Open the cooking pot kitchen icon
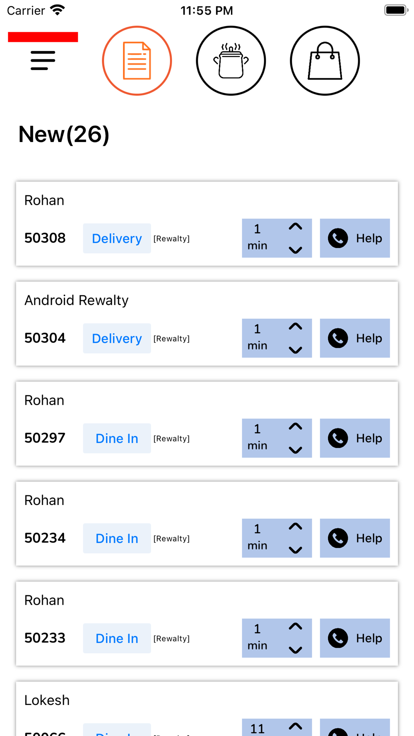 point(231,61)
